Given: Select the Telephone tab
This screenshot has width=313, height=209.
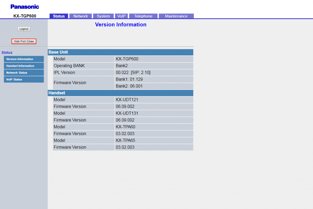Looking at the screenshot, I should [143, 16].
